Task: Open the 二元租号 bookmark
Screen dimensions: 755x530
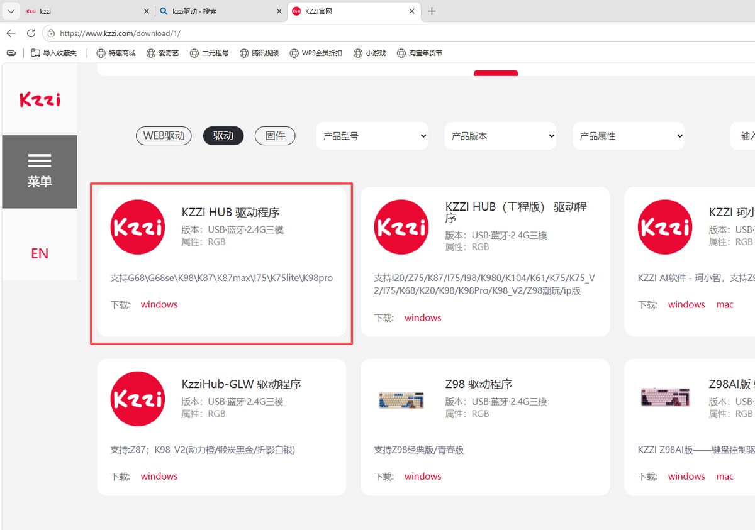Action: [x=210, y=53]
